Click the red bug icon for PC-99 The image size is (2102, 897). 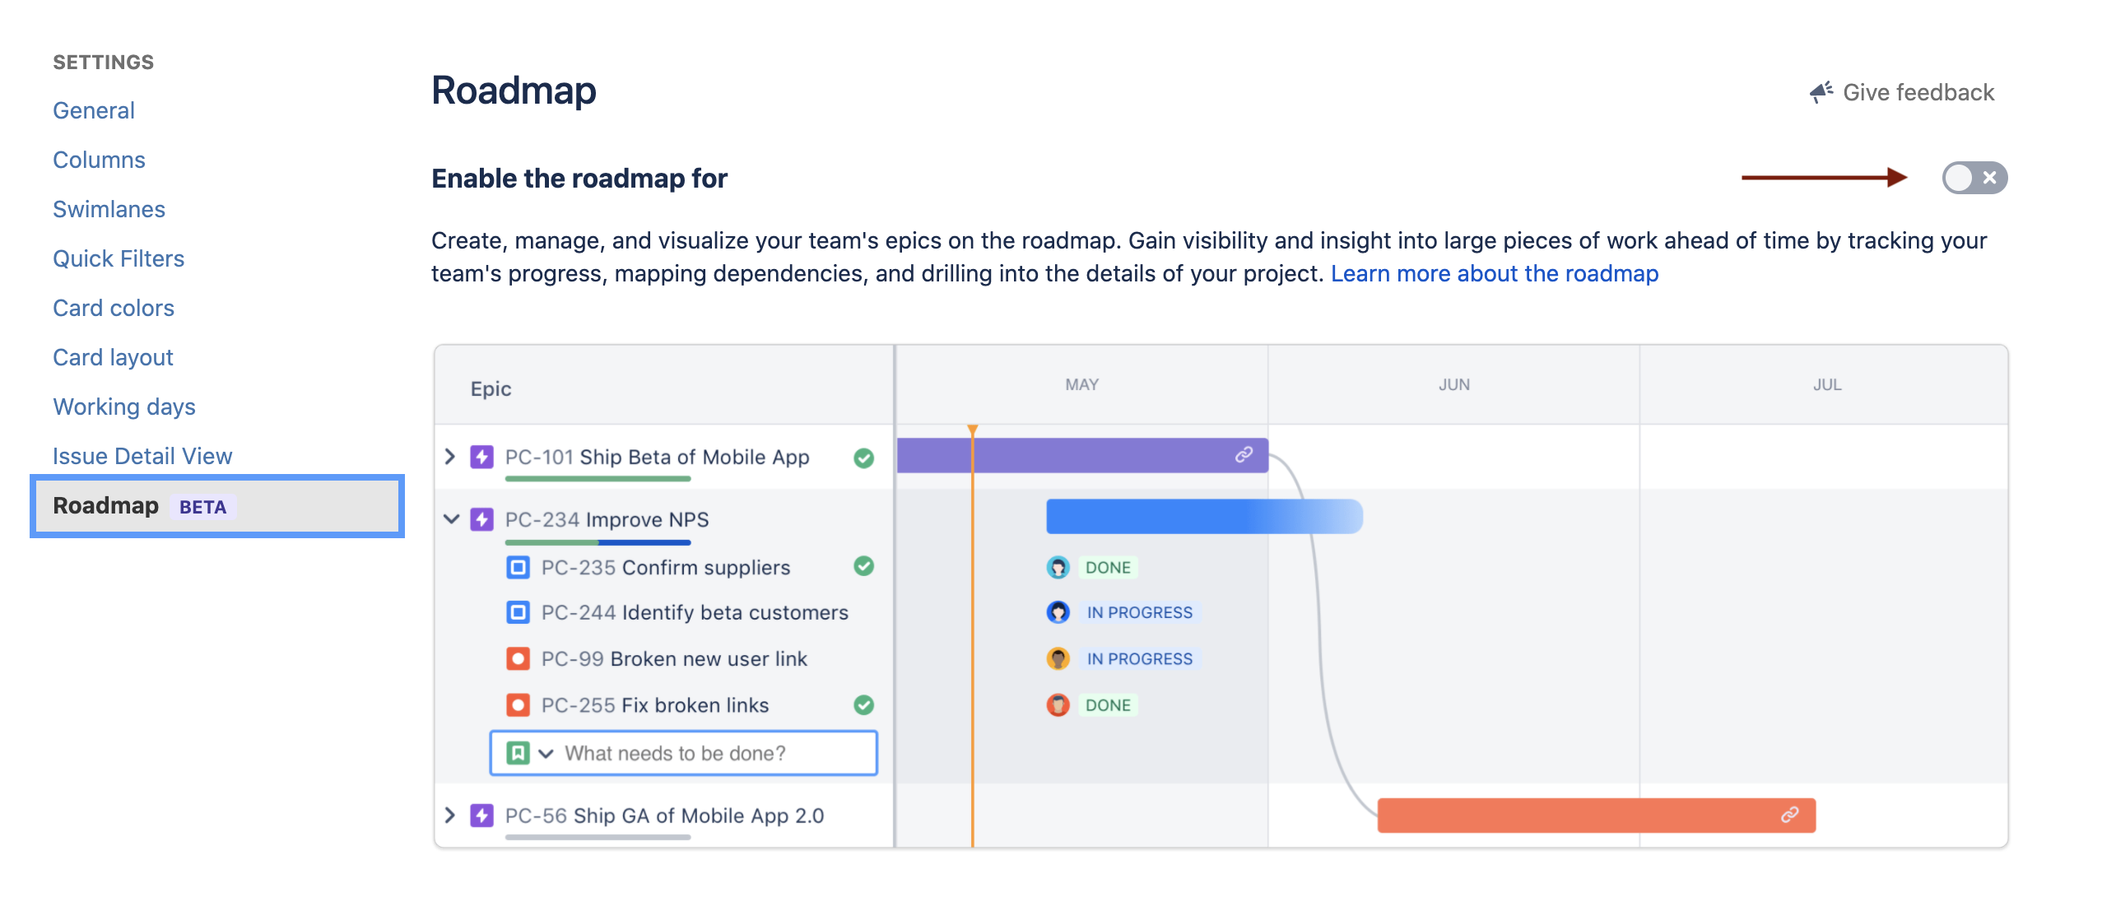point(518,658)
